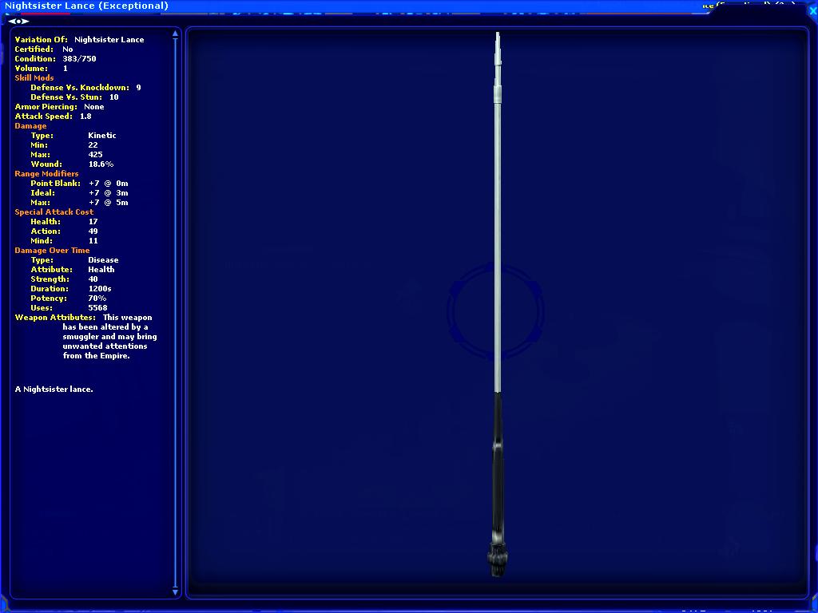Select Defense Vs. Stun: 10 row
The width and height of the screenshot is (818, 613).
coord(74,97)
